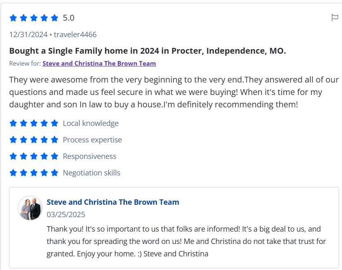Click the 5.0 rating score
Image resolution: width=342 pixels, height=270 pixels.
69,18
